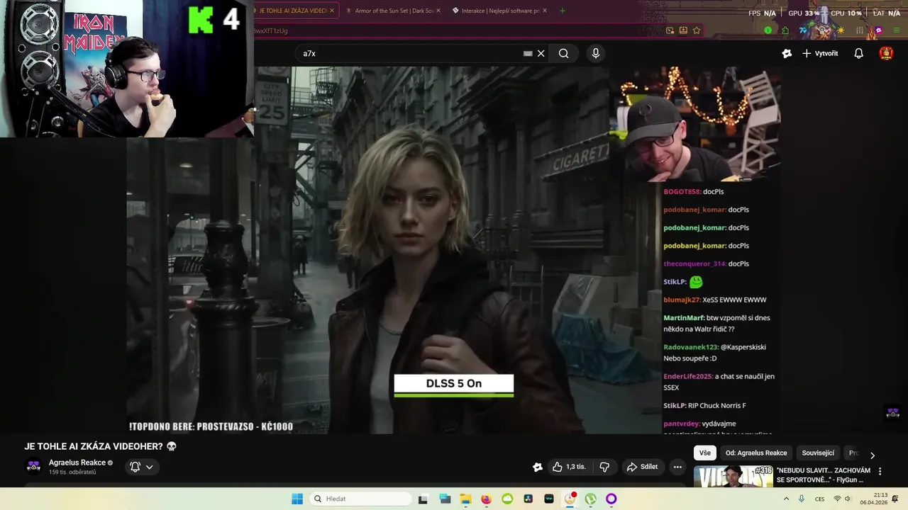
Task: Click the green circle extension icon
Action: (x=768, y=30)
